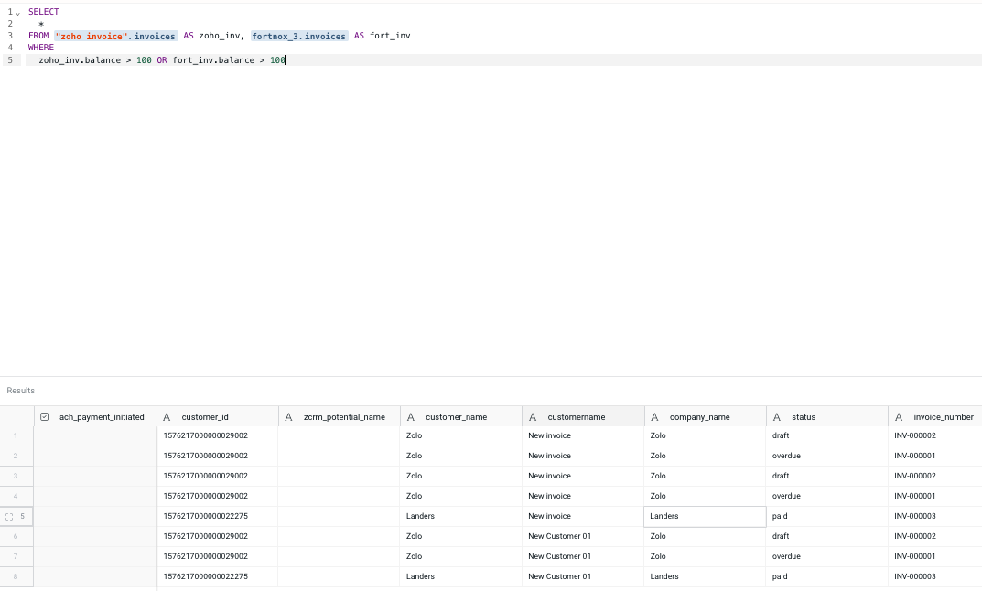Click the text type icon beside invoice_number
This screenshot has height=591, width=982.
899,417
